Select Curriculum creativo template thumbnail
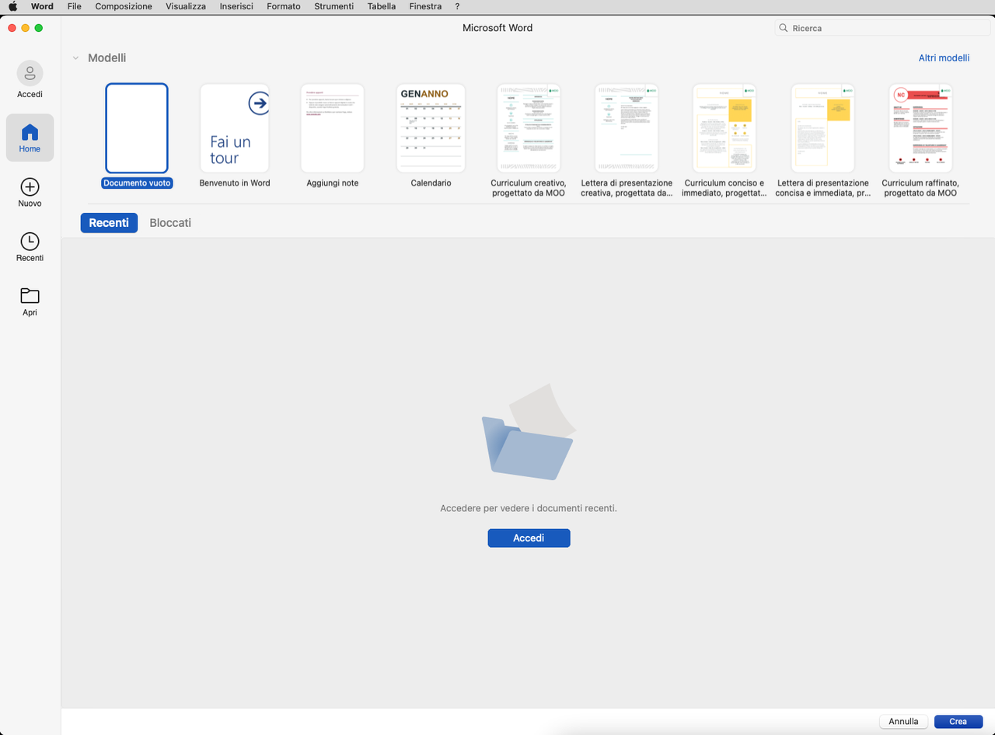This screenshot has height=735, width=995. 529,128
